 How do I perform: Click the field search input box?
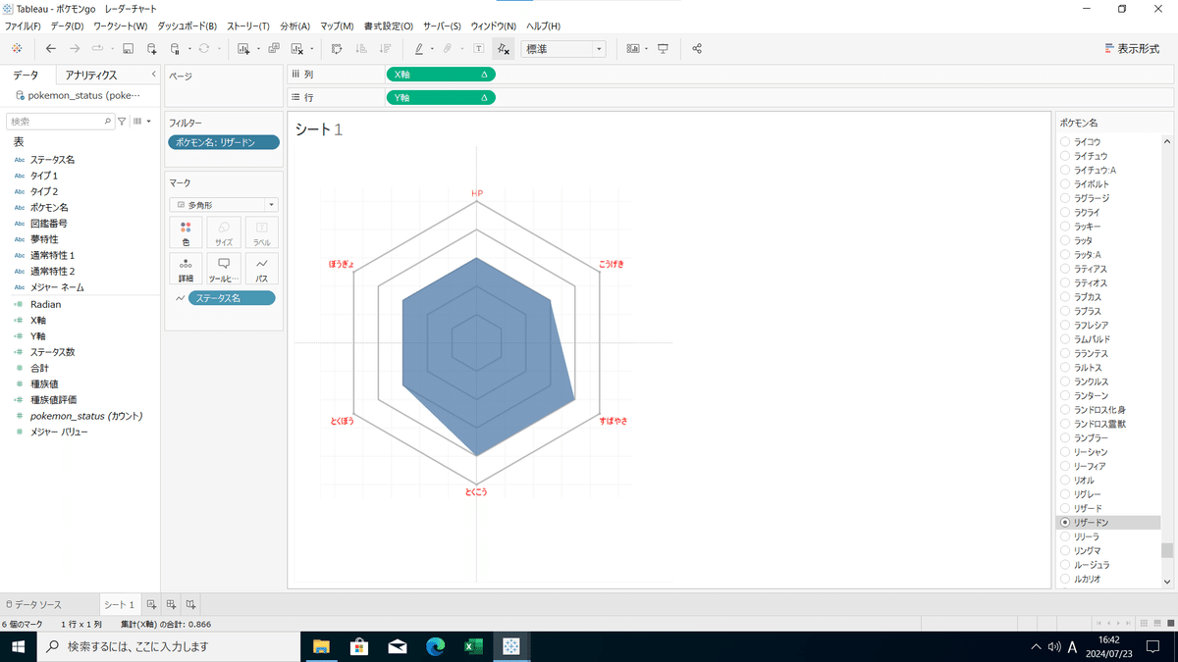60,122
